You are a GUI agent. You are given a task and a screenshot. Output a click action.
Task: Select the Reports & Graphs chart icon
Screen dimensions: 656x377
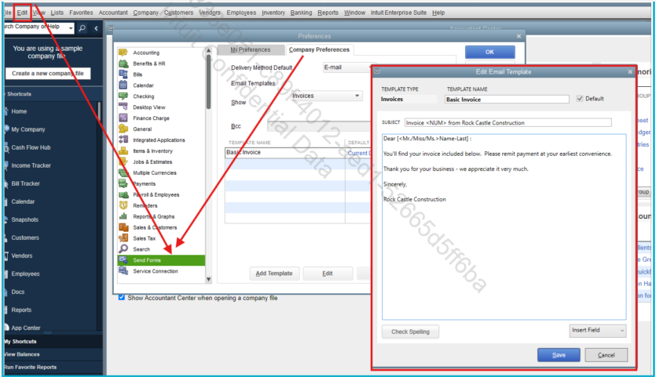123,216
